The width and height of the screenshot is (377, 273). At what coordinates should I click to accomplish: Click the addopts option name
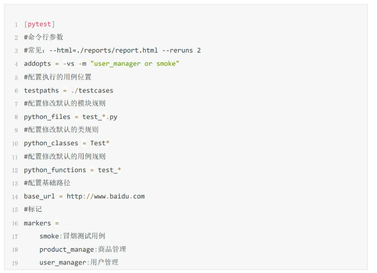(38, 64)
